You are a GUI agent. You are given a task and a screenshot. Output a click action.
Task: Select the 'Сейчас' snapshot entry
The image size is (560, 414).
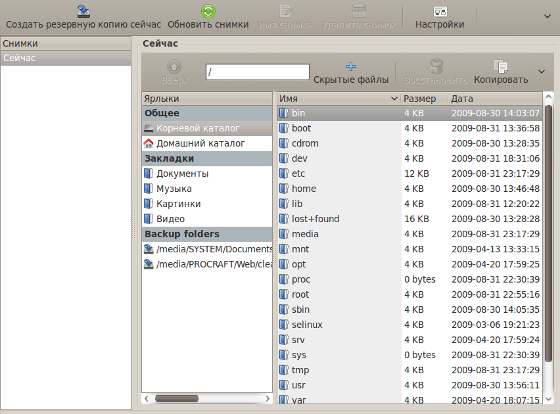[x=66, y=58]
